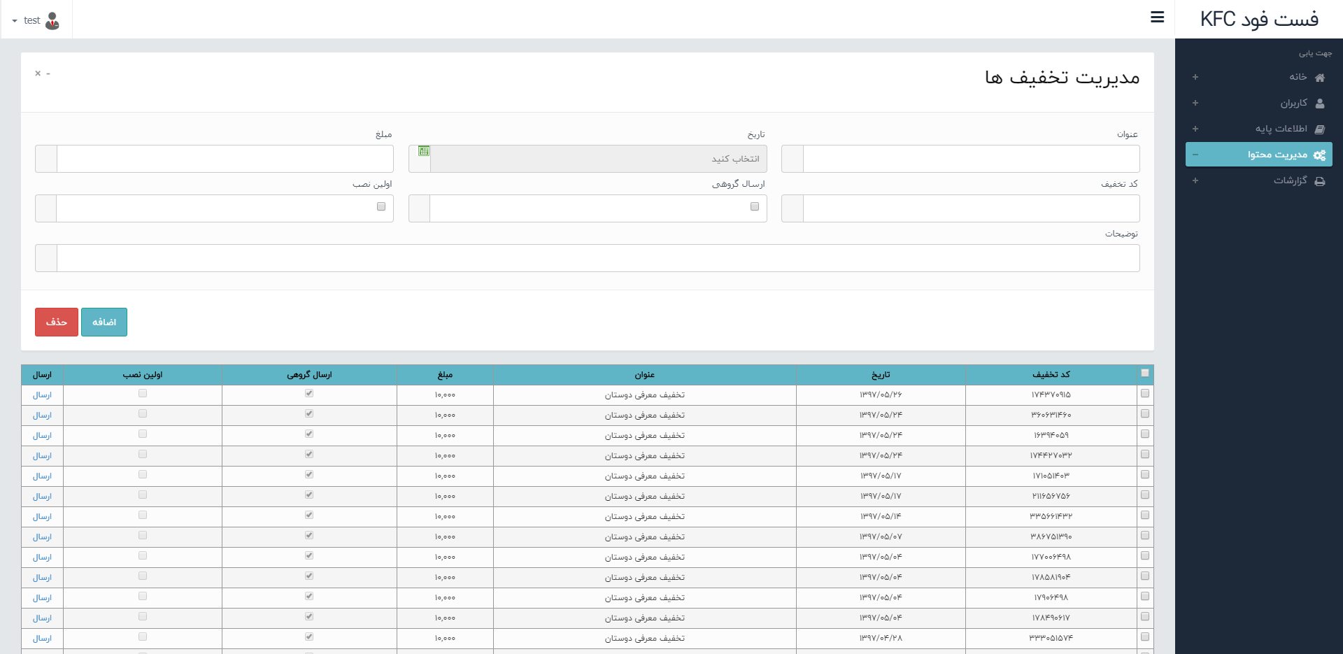Toggle اولین نصب checkbox for code 174370915
1343x654 pixels.
143,393
